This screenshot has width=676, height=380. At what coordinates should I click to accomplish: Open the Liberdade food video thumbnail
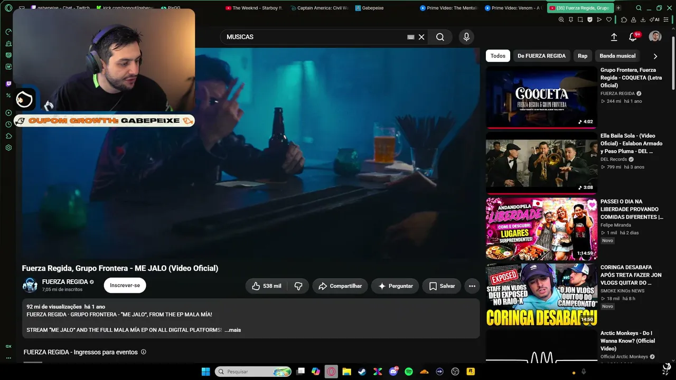(541, 229)
